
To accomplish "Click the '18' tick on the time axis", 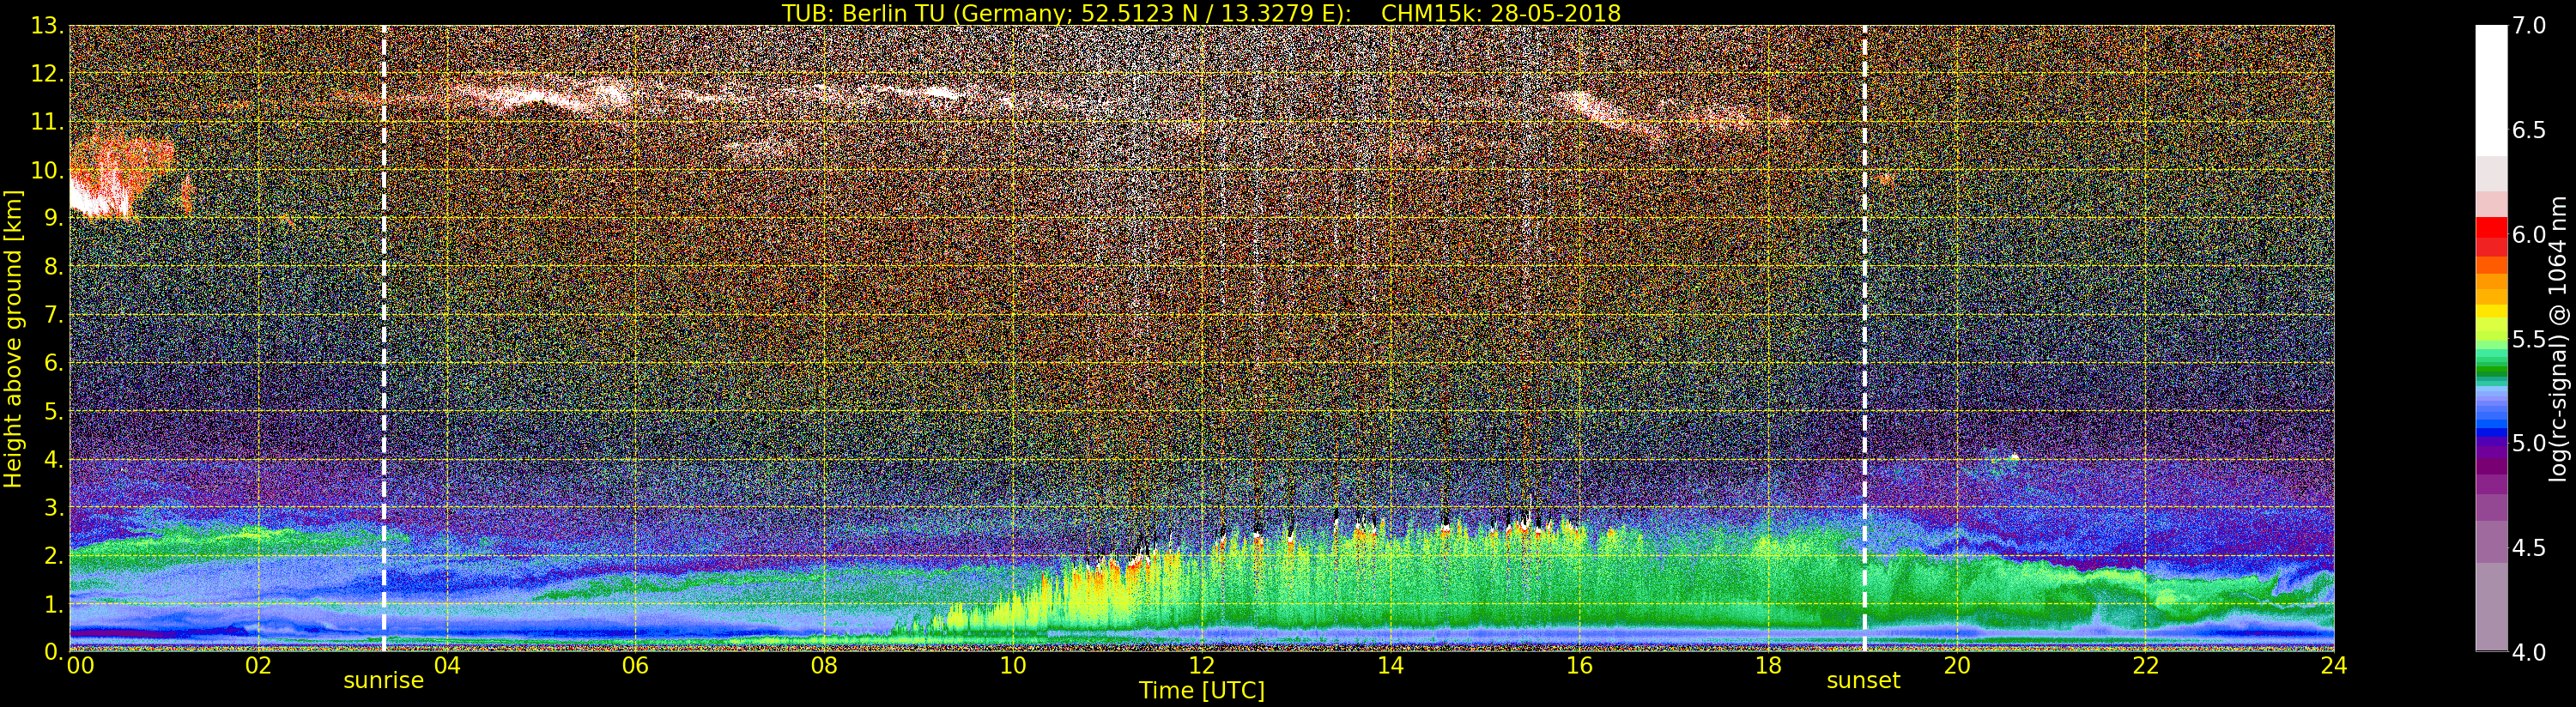I will click(1768, 665).
